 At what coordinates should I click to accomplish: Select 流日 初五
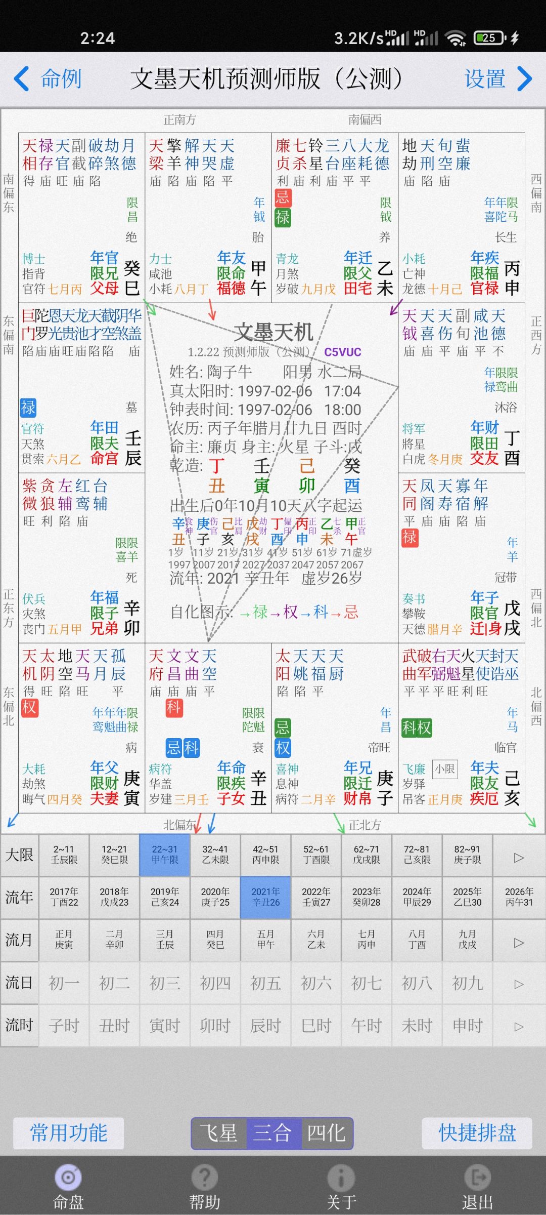[x=265, y=983]
